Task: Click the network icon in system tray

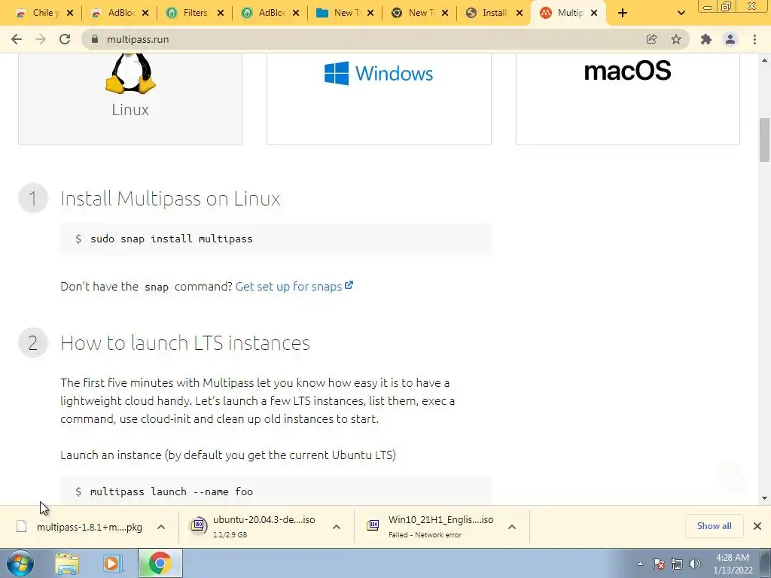Action: 677,564
